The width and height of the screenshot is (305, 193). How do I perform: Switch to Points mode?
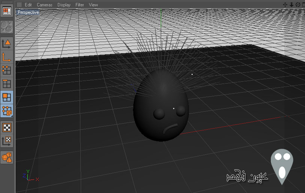coord(7,70)
